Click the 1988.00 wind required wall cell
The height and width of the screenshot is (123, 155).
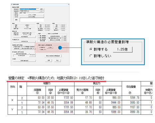click(112, 112)
